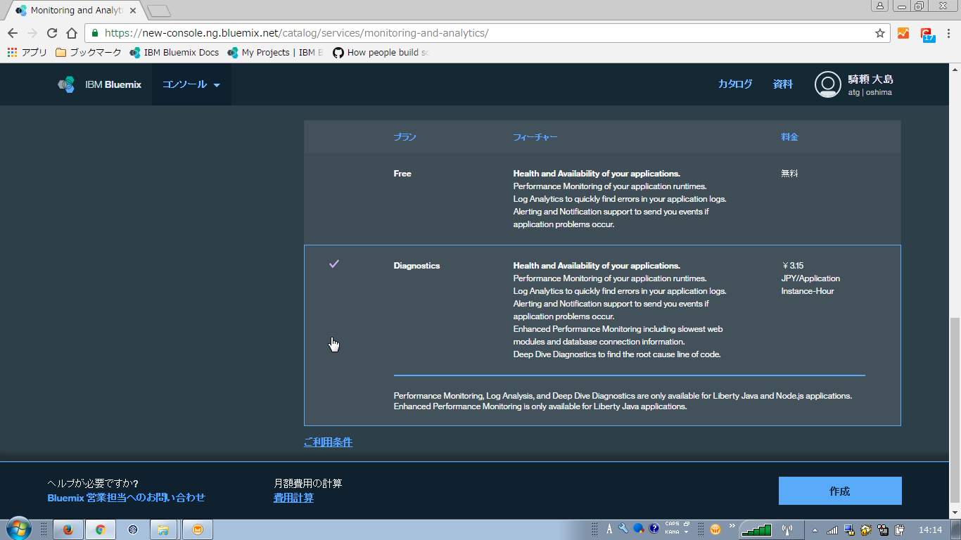Screen dimensions: 961x540
Task: Switch to Chrome in the taskbar
Action: pyautogui.click(x=101, y=529)
